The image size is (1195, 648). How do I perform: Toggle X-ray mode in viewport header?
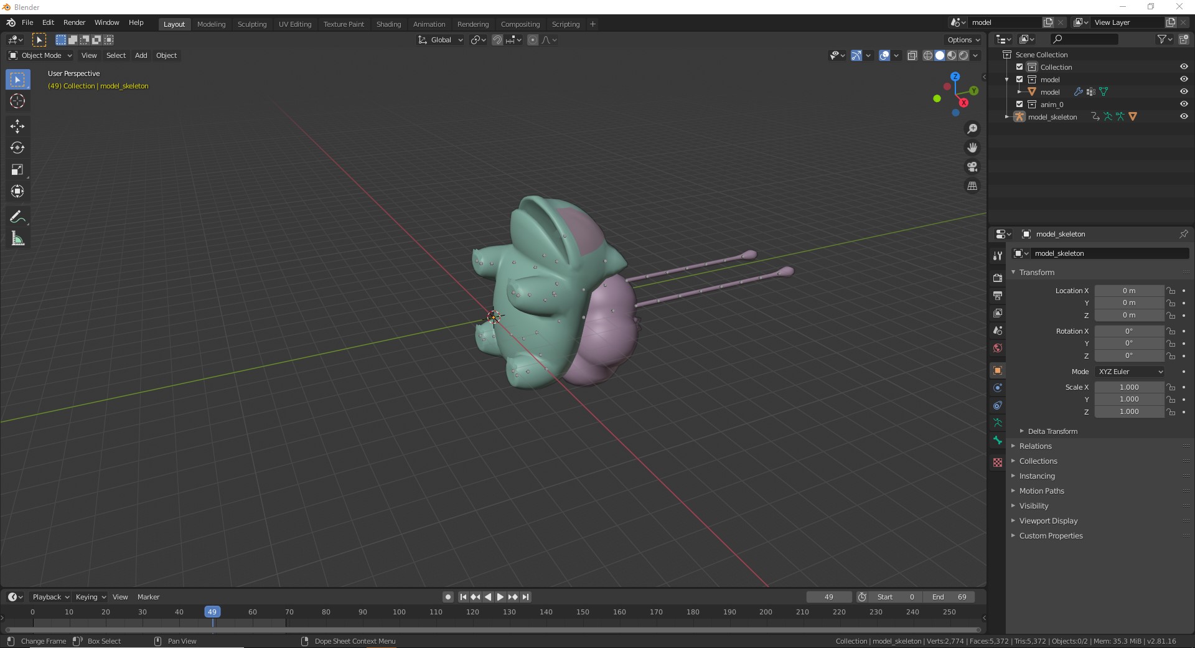pyautogui.click(x=912, y=56)
